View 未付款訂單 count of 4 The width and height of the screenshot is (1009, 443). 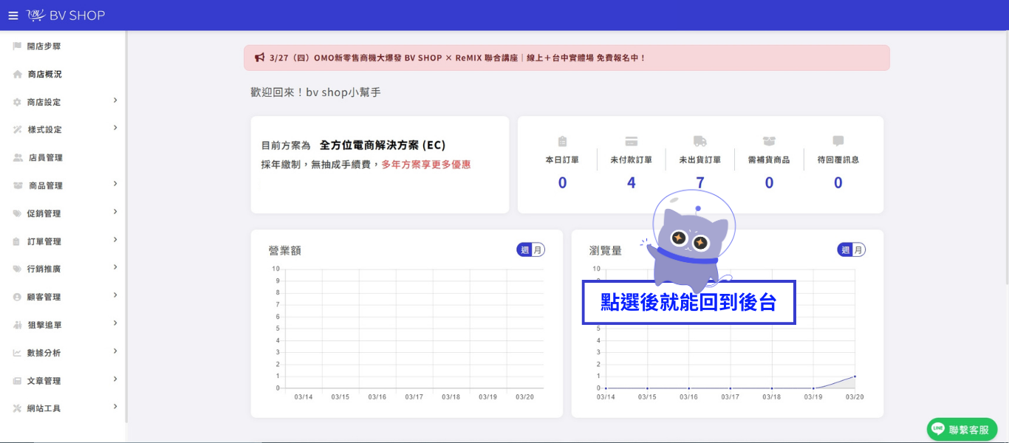point(632,182)
